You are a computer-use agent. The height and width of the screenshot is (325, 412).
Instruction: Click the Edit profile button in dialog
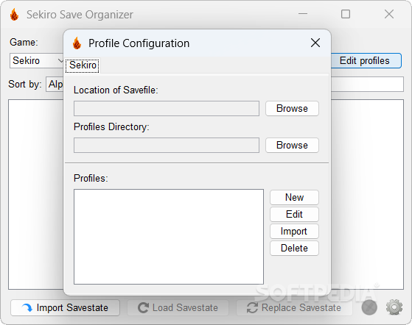coord(294,214)
